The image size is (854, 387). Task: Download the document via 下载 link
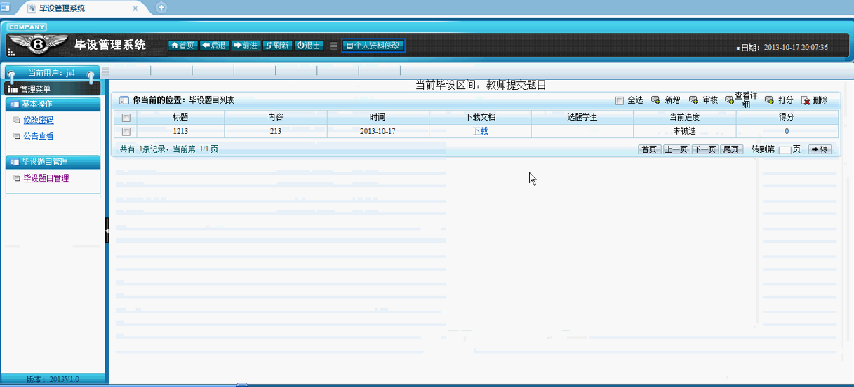tap(480, 131)
